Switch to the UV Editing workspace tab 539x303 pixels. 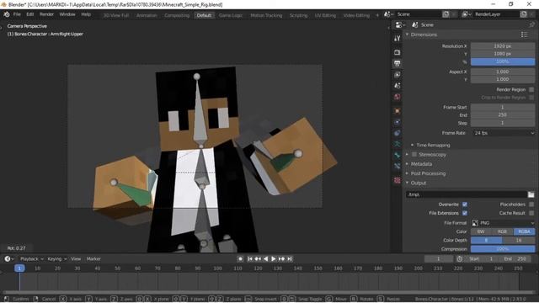(x=325, y=15)
